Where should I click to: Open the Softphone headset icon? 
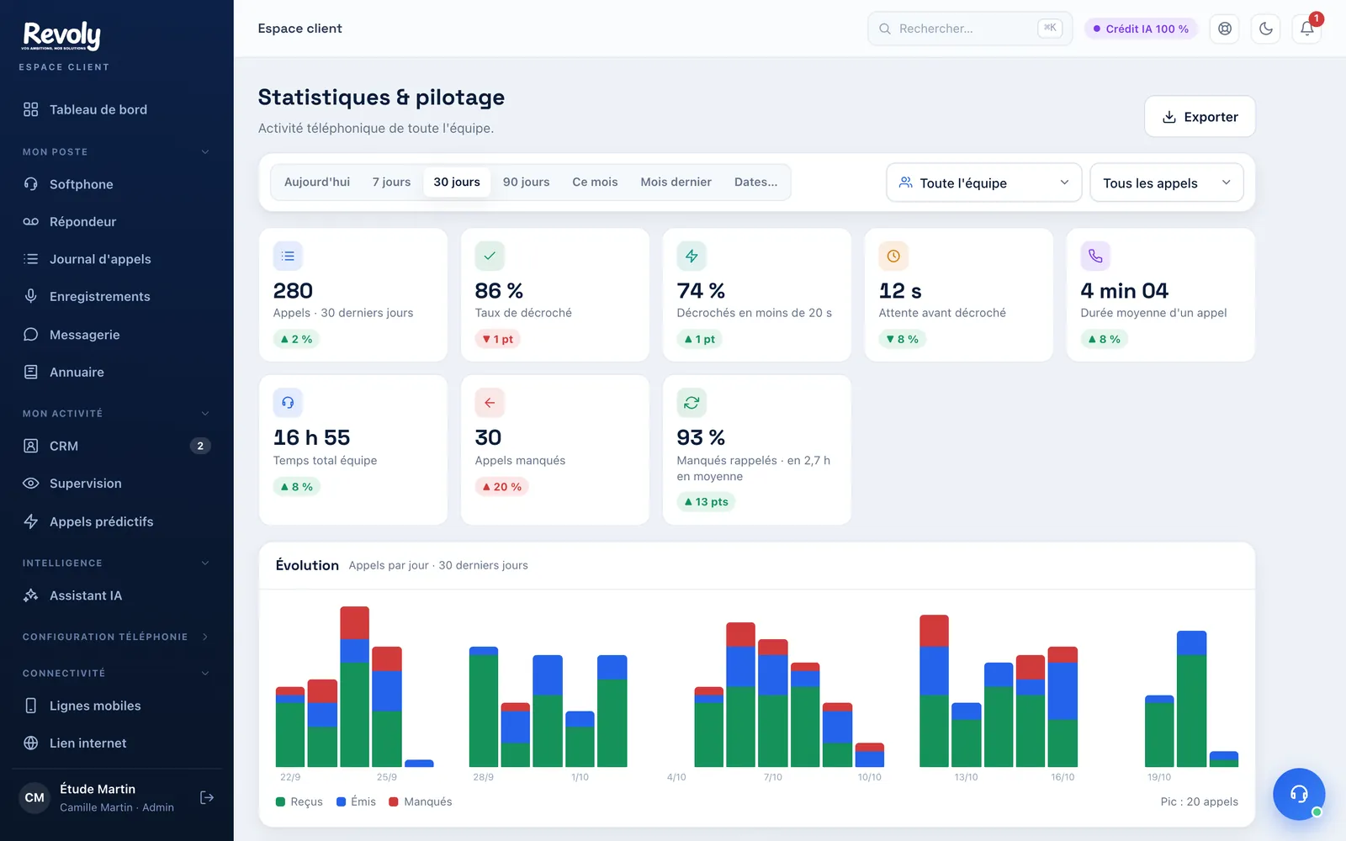31,184
